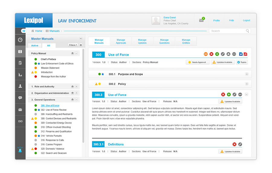Open the Help link
The height and width of the screenshot is (173, 272).
click(x=232, y=20)
